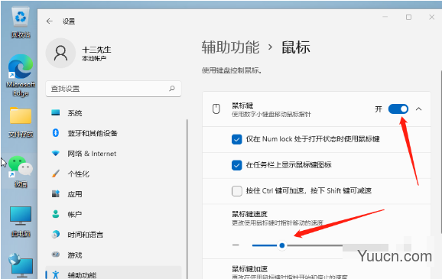
Task: Open 网络 & Internet in the sidebar
Action: tap(113, 154)
